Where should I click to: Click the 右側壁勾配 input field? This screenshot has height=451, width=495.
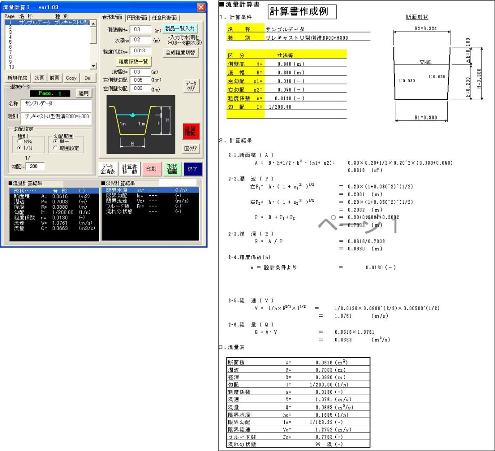(140, 80)
